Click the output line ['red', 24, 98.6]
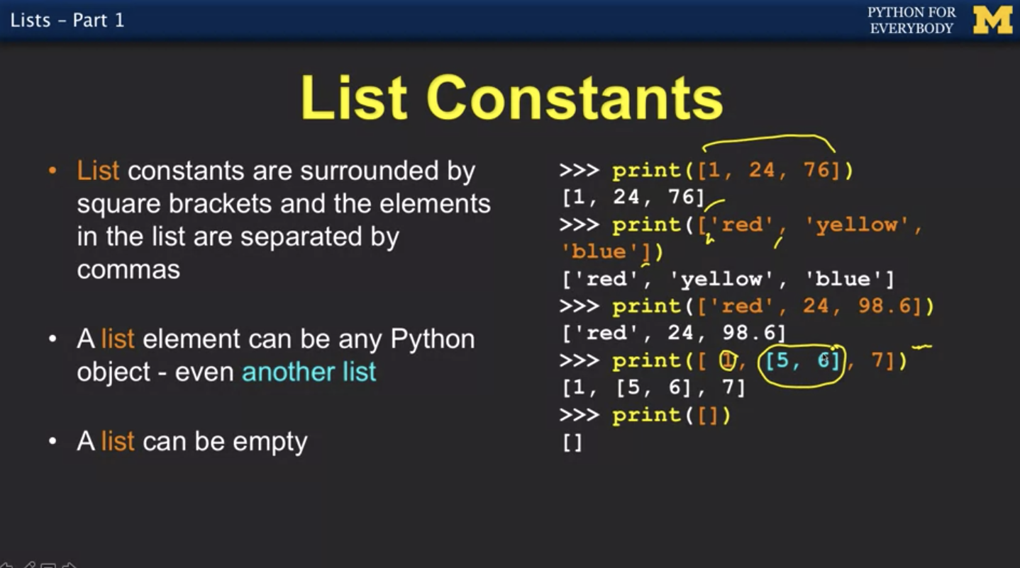Viewport: 1020px width, 568px height. click(674, 333)
